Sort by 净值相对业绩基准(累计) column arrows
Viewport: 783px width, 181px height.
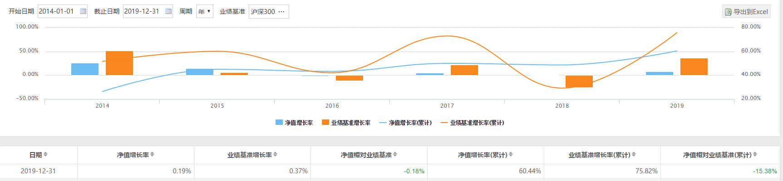(x=755, y=155)
